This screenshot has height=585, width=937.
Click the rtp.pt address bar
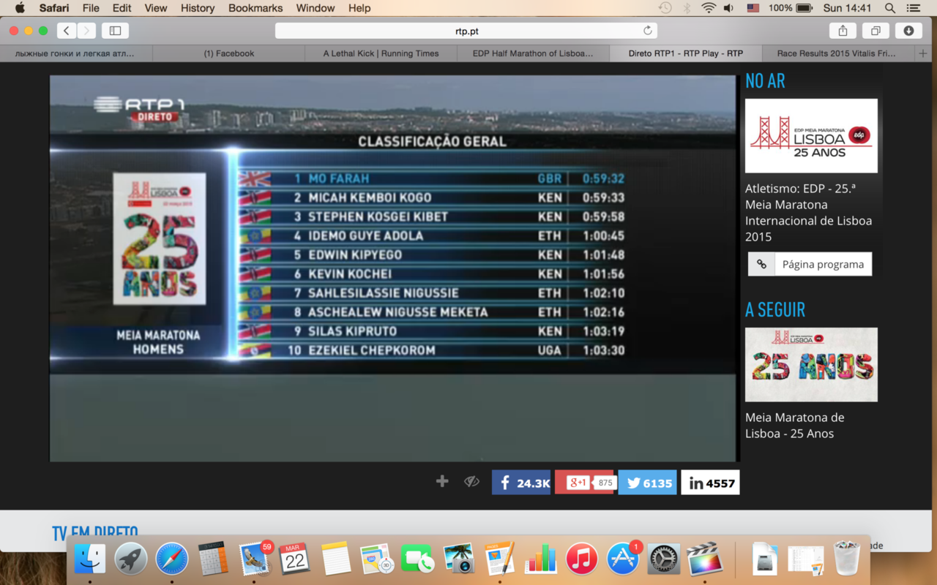[466, 31]
